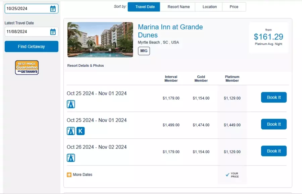Click unit size icon in Oct 26 row
Screen dimensions: 302x194
(71, 158)
